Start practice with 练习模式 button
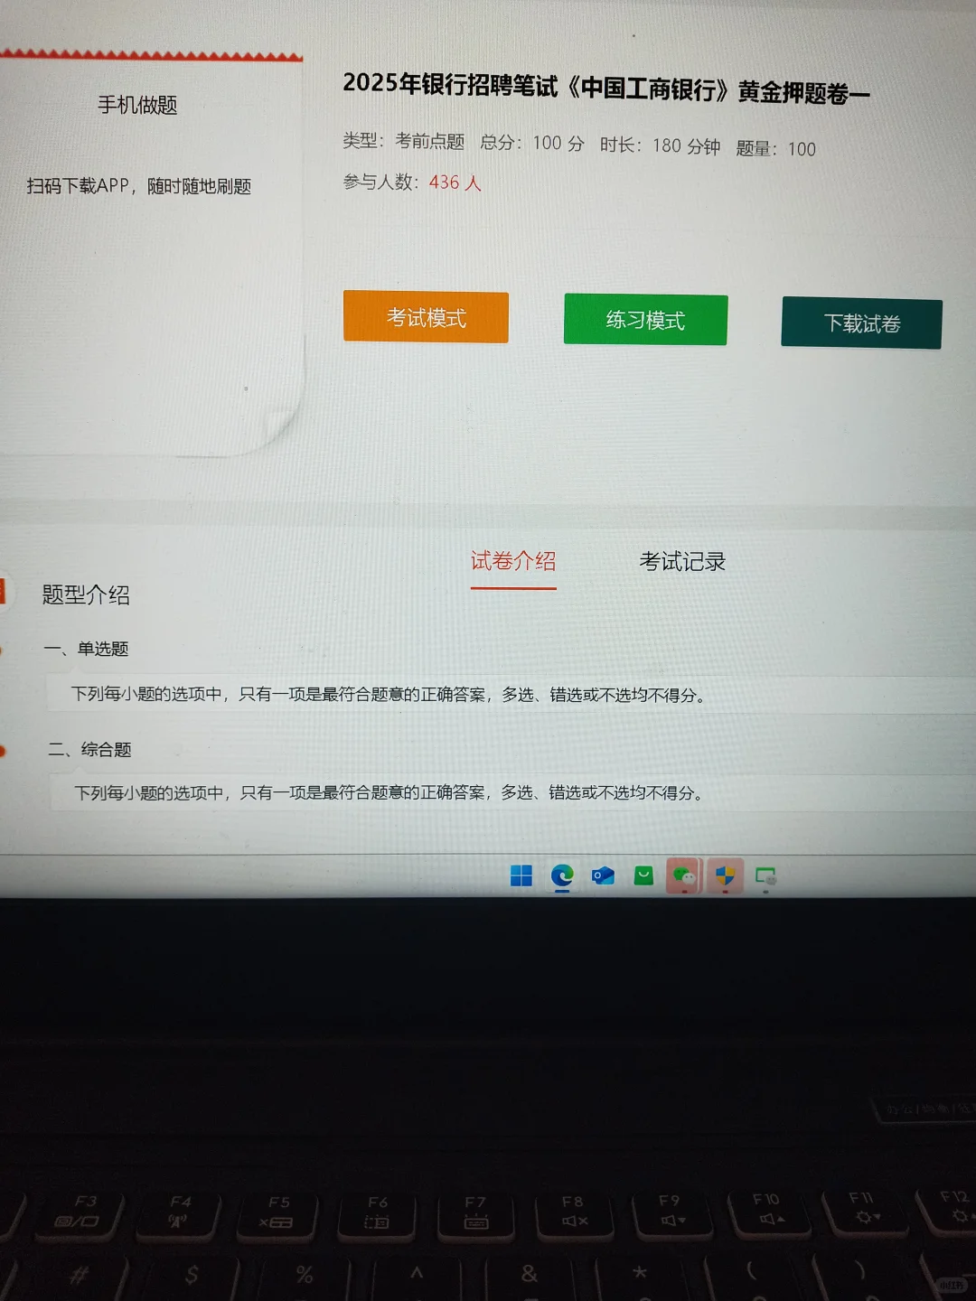Image resolution: width=976 pixels, height=1301 pixels. (x=645, y=320)
